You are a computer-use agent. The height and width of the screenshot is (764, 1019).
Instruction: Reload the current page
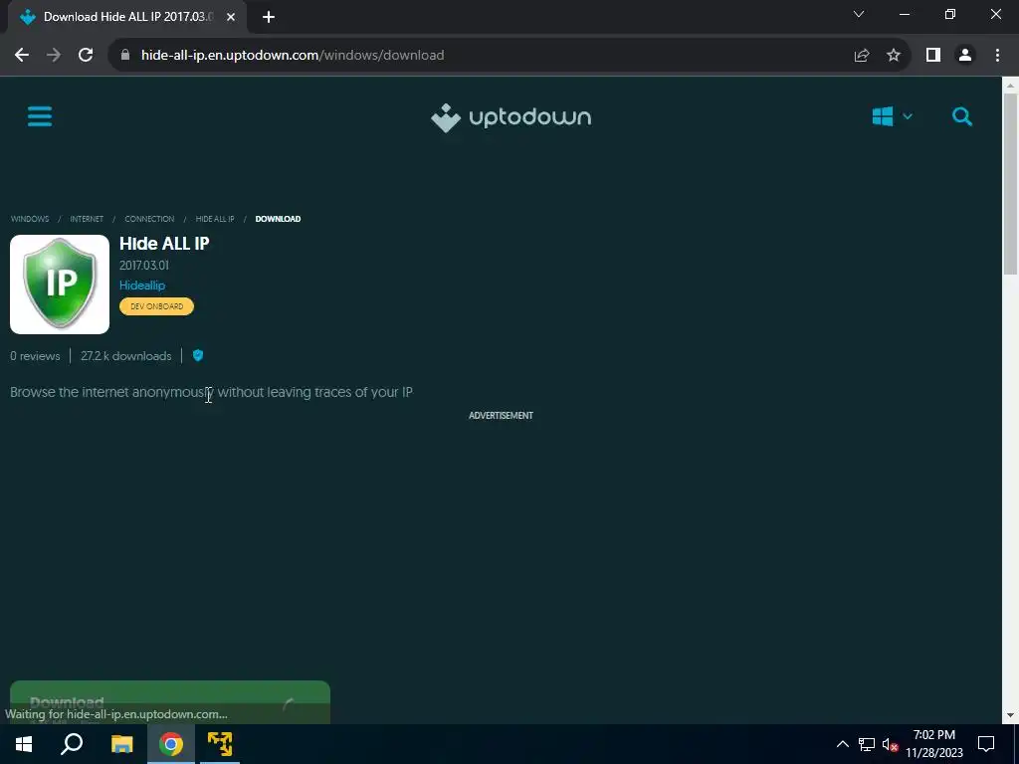click(86, 56)
